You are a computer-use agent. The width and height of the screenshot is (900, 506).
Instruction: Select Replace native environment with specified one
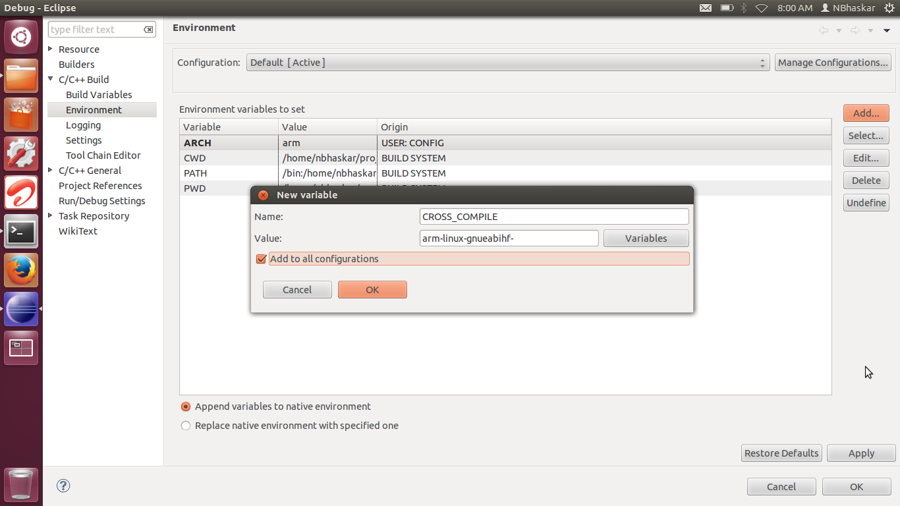tap(186, 426)
